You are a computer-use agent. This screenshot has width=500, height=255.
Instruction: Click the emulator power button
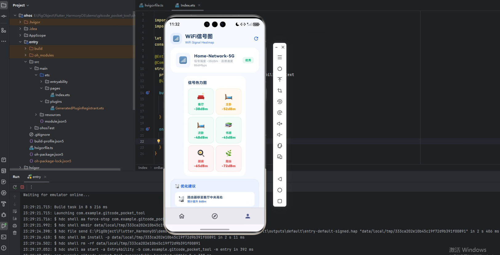click(x=280, y=69)
